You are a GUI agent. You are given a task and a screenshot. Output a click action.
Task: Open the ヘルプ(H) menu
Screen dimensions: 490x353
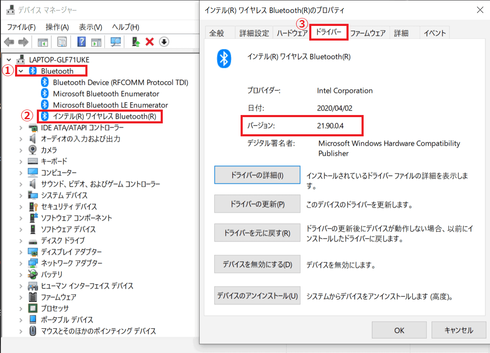(x=125, y=27)
